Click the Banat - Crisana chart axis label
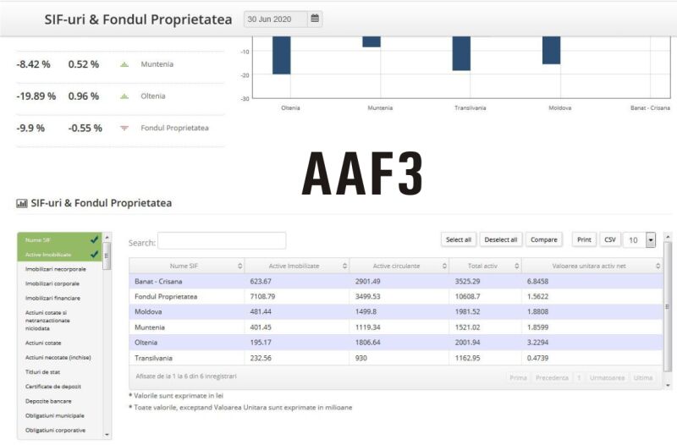Screen dimensions: 677x445 (650, 108)
